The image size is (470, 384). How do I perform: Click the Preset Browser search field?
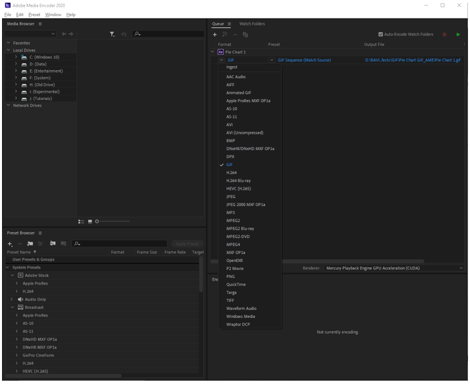coord(120,243)
